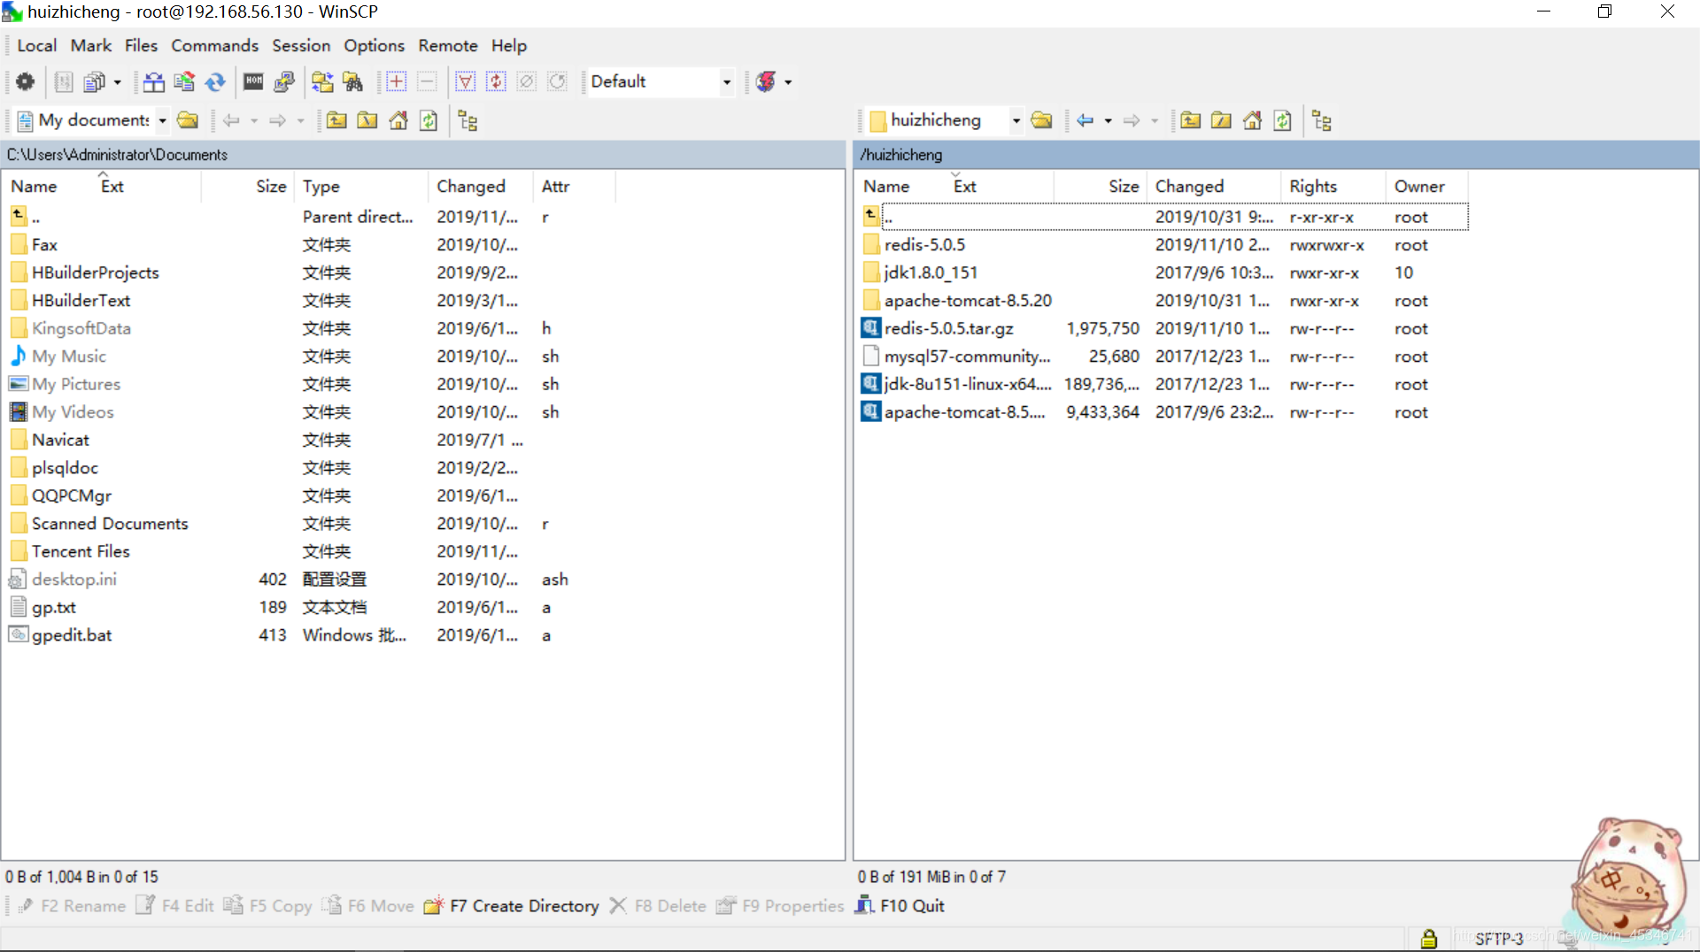Open the Queue options dropdown arrow
The image size is (1700, 952).
click(117, 82)
